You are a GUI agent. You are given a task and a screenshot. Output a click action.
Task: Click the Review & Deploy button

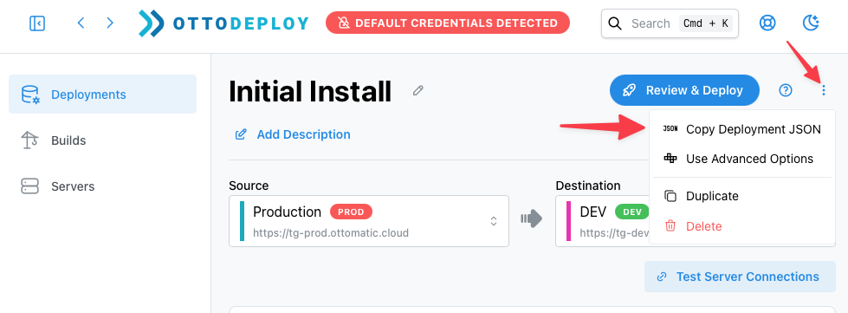pos(684,90)
